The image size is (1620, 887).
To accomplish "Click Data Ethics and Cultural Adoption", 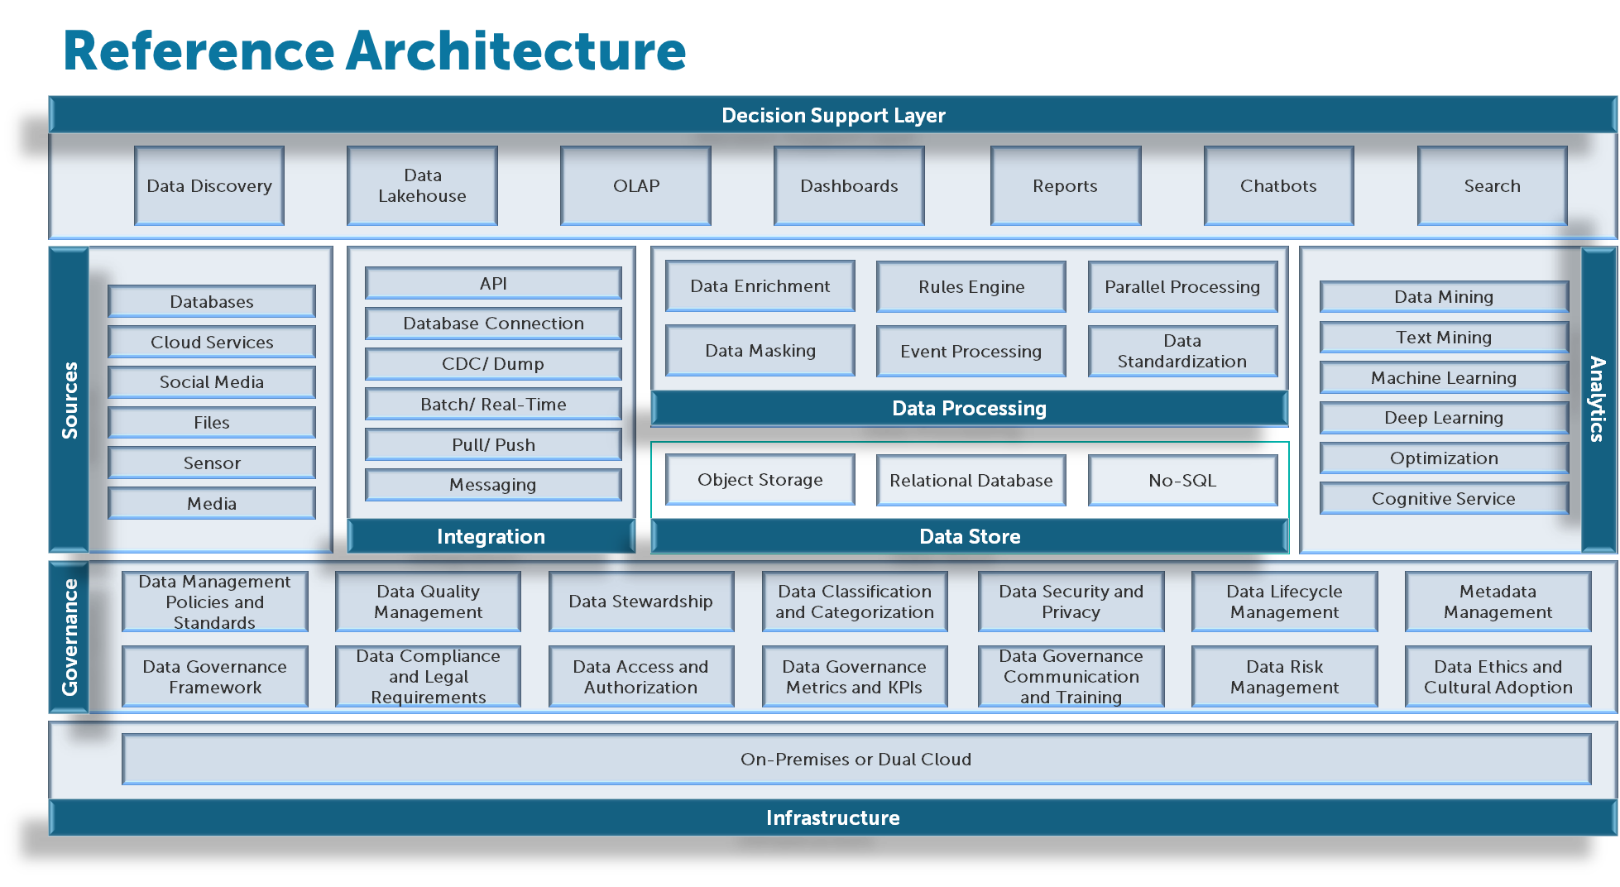I will pyautogui.click(x=1498, y=676).
